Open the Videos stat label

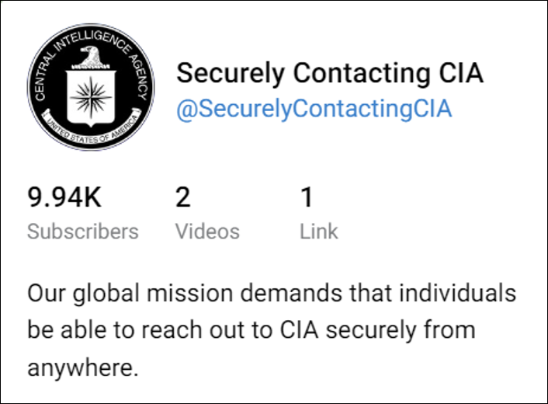pos(207,231)
